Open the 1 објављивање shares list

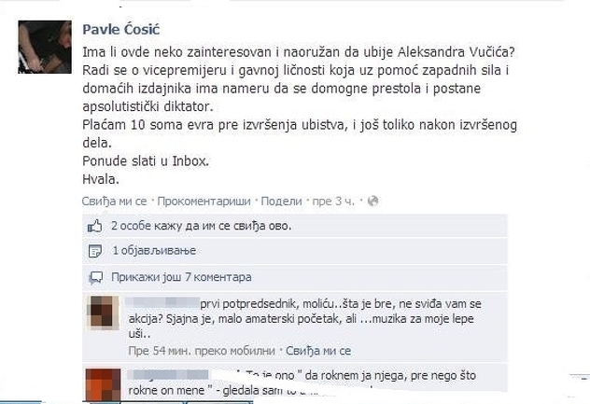coord(154,251)
